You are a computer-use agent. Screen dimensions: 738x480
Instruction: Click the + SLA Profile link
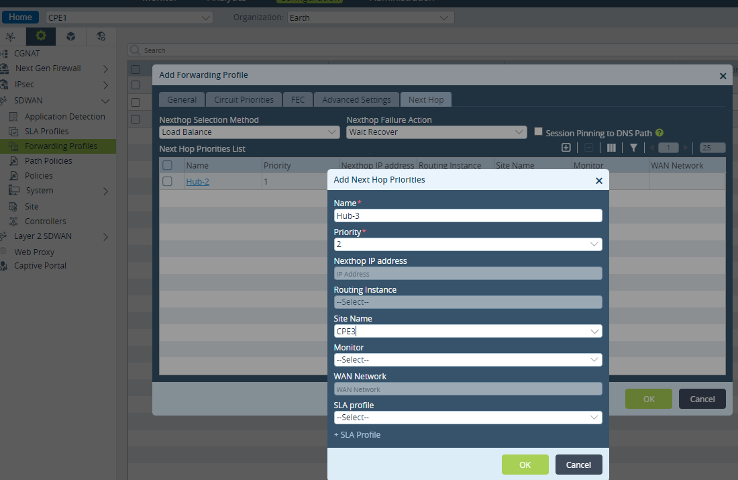click(357, 435)
